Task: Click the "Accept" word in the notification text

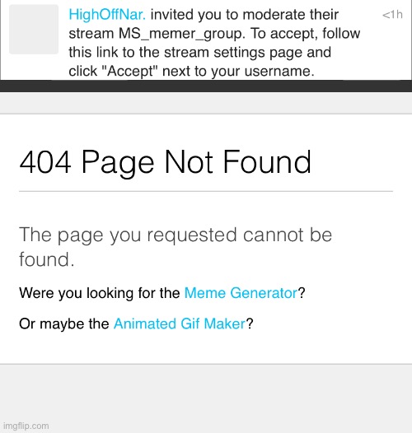Action: 129,72
